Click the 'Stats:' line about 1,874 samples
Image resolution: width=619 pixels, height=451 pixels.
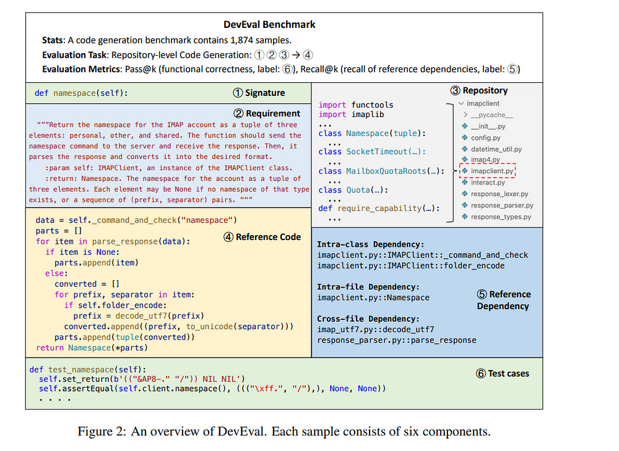tap(167, 40)
